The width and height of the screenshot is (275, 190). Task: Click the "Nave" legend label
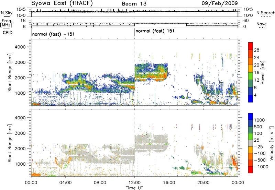pyautogui.click(x=261, y=24)
